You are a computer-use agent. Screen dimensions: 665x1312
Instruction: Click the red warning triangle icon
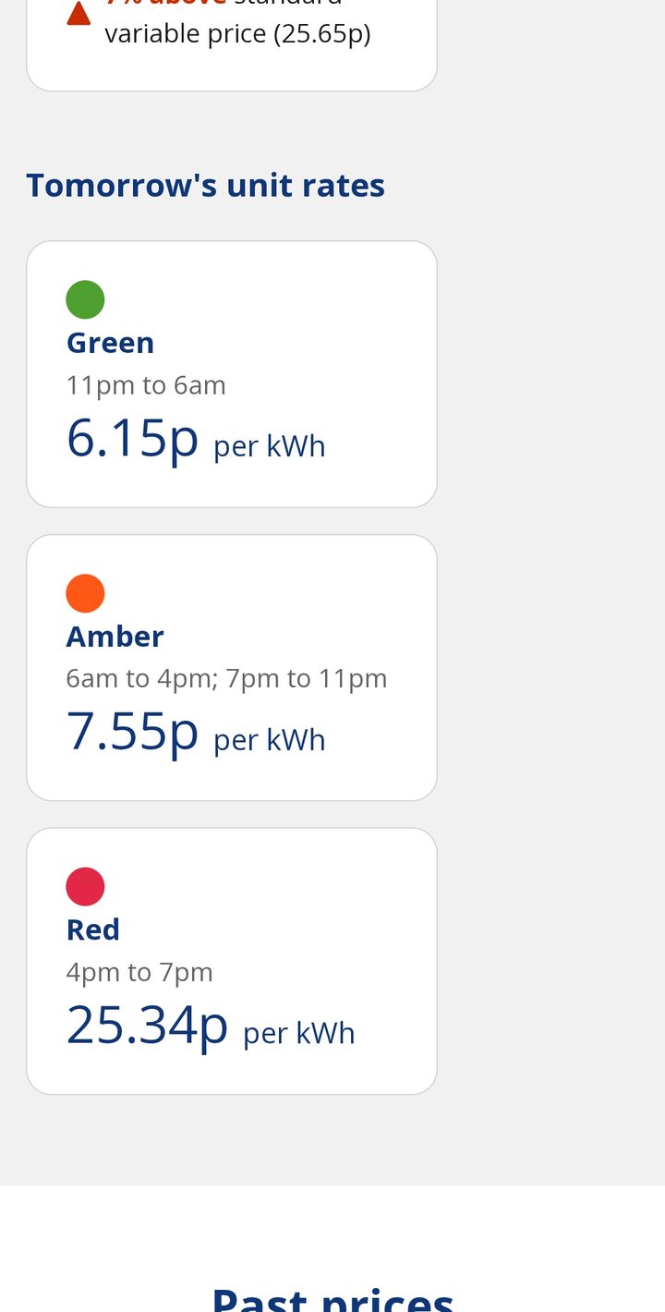pyautogui.click(x=79, y=13)
